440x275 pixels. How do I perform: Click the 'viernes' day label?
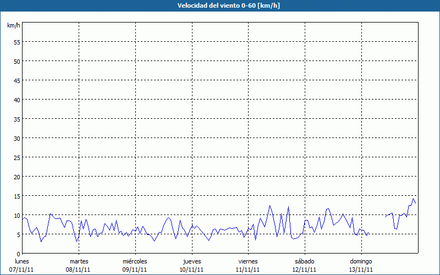click(248, 261)
